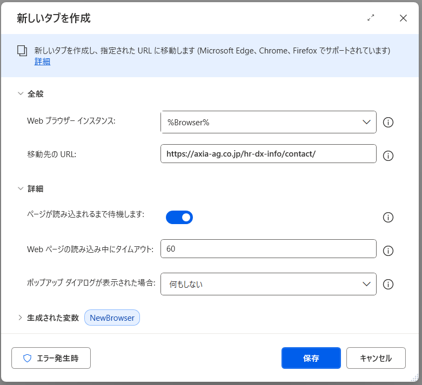Viewport: 422px width, 385px height.
Task: Expand the 生成された変数 section
Action: pos(21,318)
